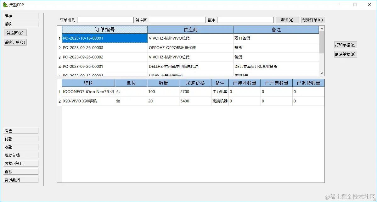
Task: Open the 看板 dashboard module
Action: 20,171
